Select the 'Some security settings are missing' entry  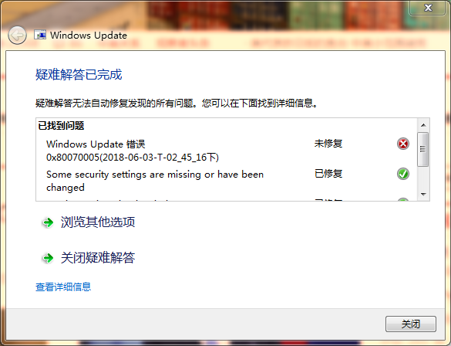(x=155, y=181)
